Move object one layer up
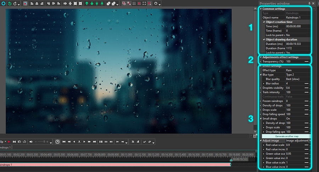This screenshot has width=319, height=172. tap(87, 4)
